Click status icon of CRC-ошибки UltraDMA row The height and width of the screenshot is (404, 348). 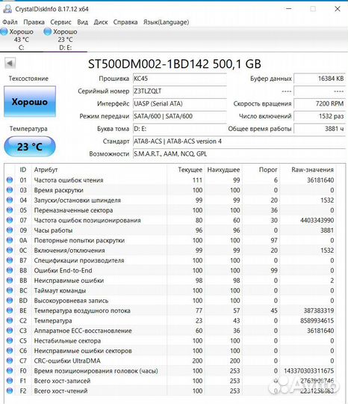pyautogui.click(x=10, y=361)
